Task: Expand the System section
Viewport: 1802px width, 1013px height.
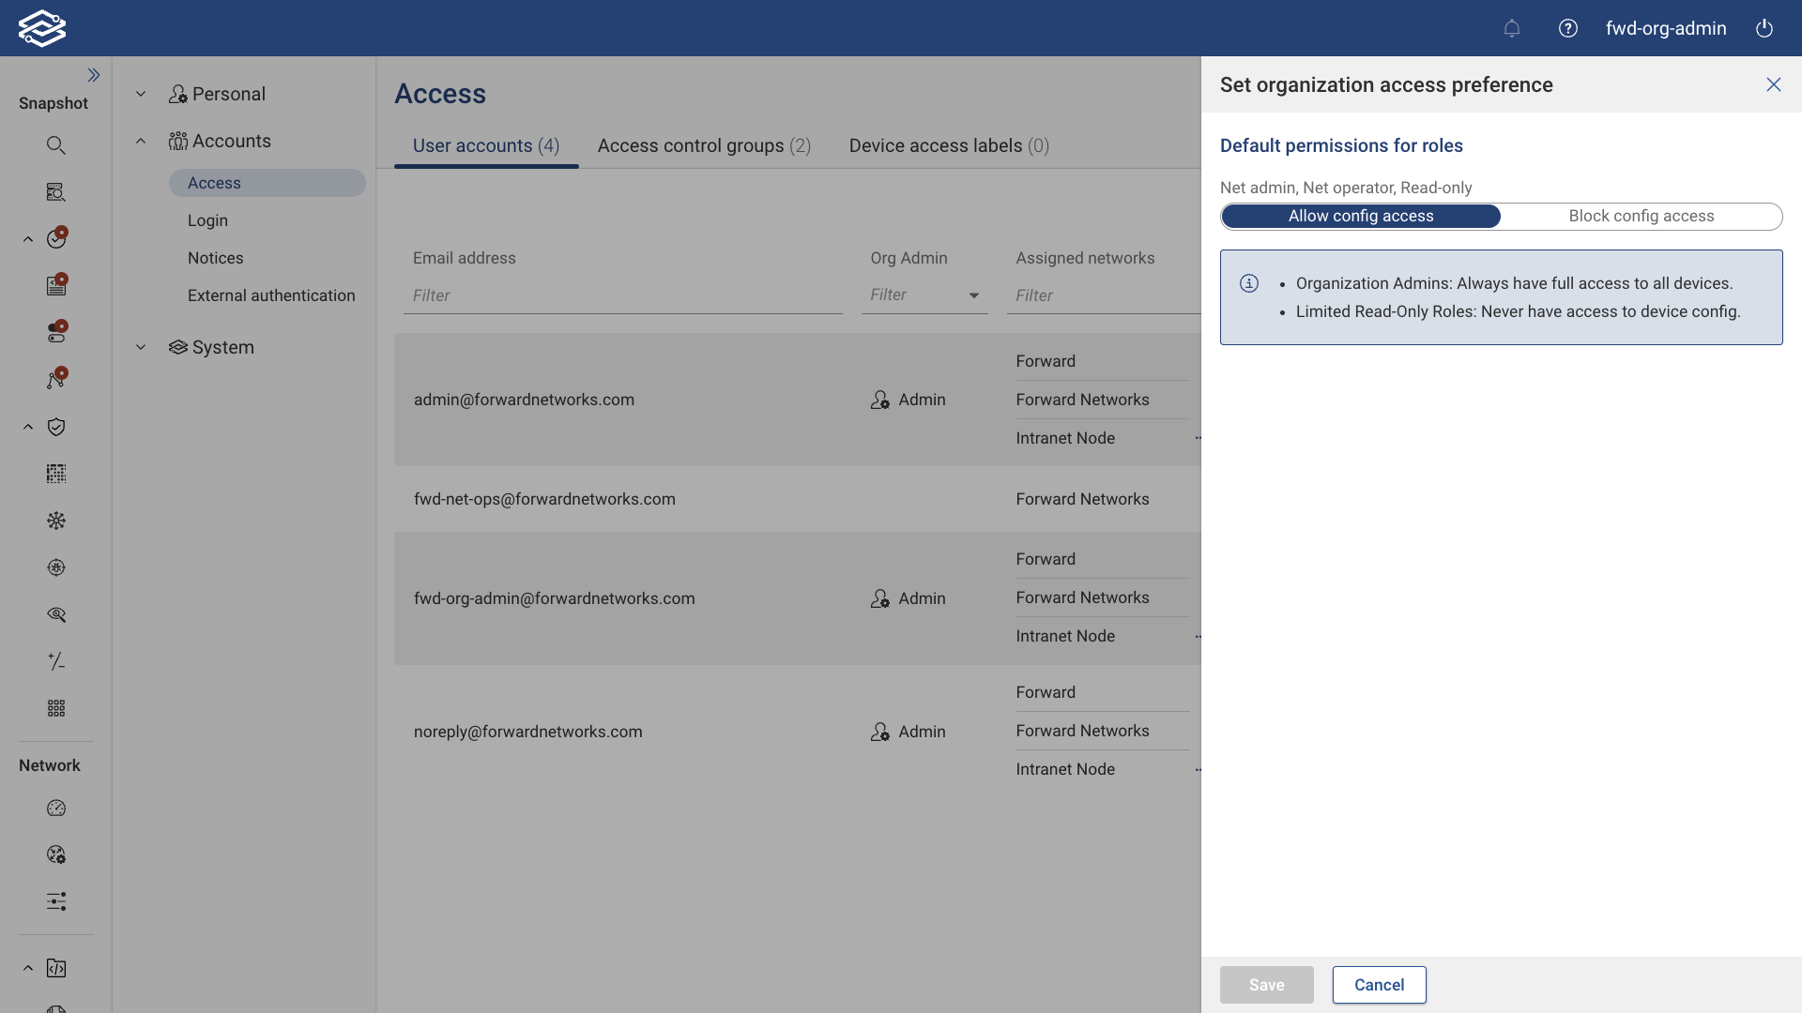Action: (141, 347)
